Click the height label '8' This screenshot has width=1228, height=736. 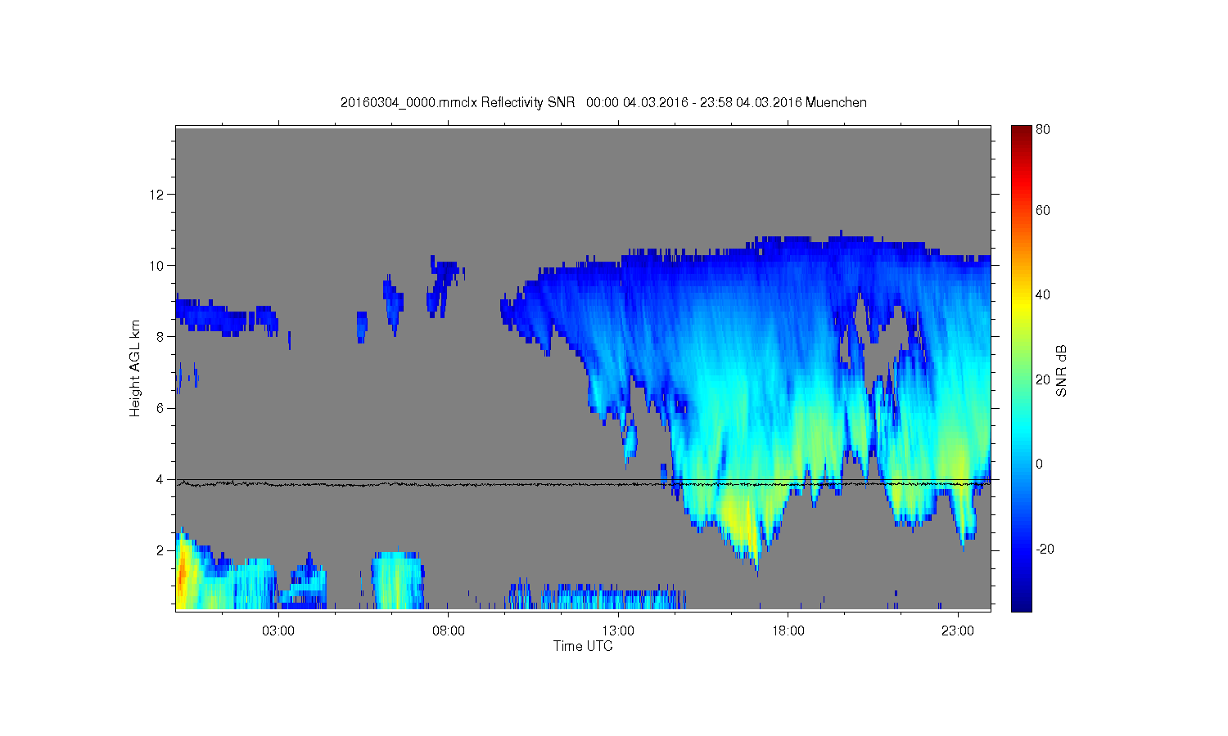pyautogui.click(x=160, y=337)
